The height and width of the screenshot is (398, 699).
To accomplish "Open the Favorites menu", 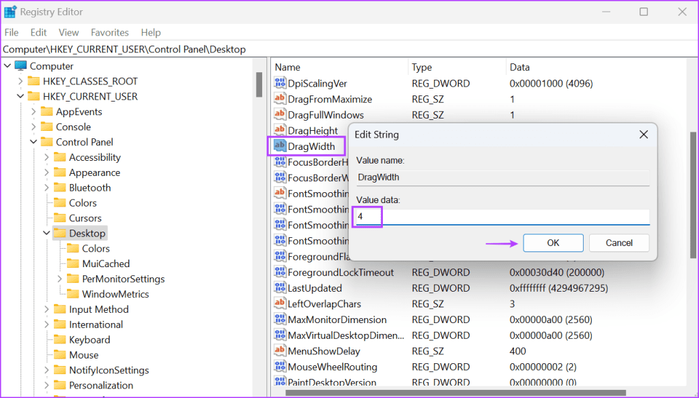I will click(109, 32).
